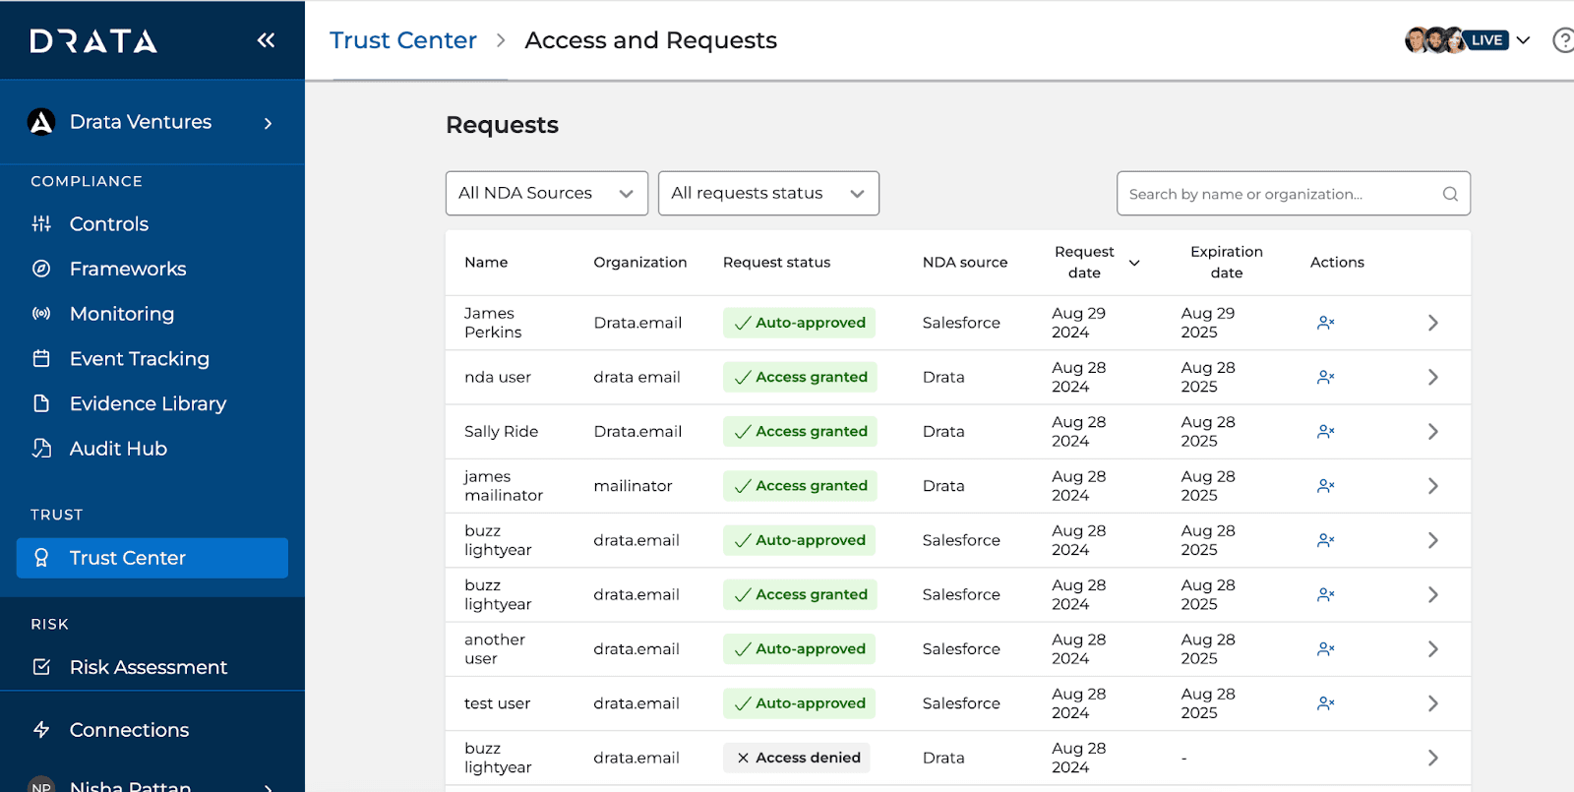This screenshot has width=1574, height=792.
Task: Open the All NDA Sources dropdown
Action: click(546, 194)
